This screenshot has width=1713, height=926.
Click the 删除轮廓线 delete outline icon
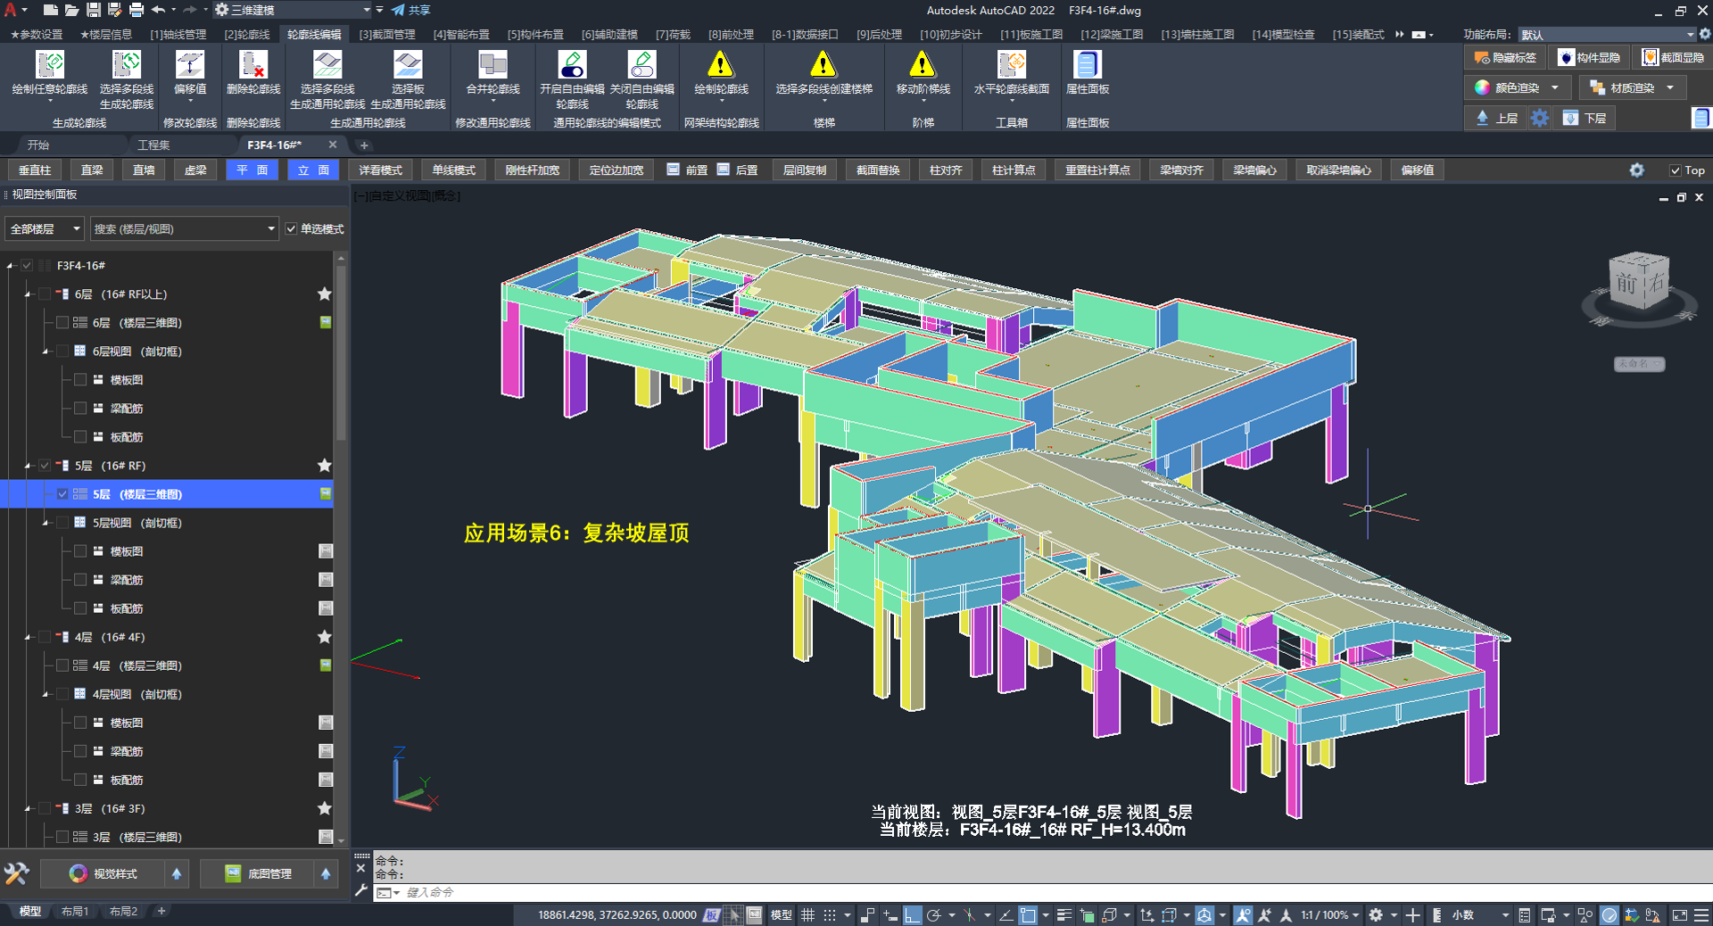pos(253,66)
